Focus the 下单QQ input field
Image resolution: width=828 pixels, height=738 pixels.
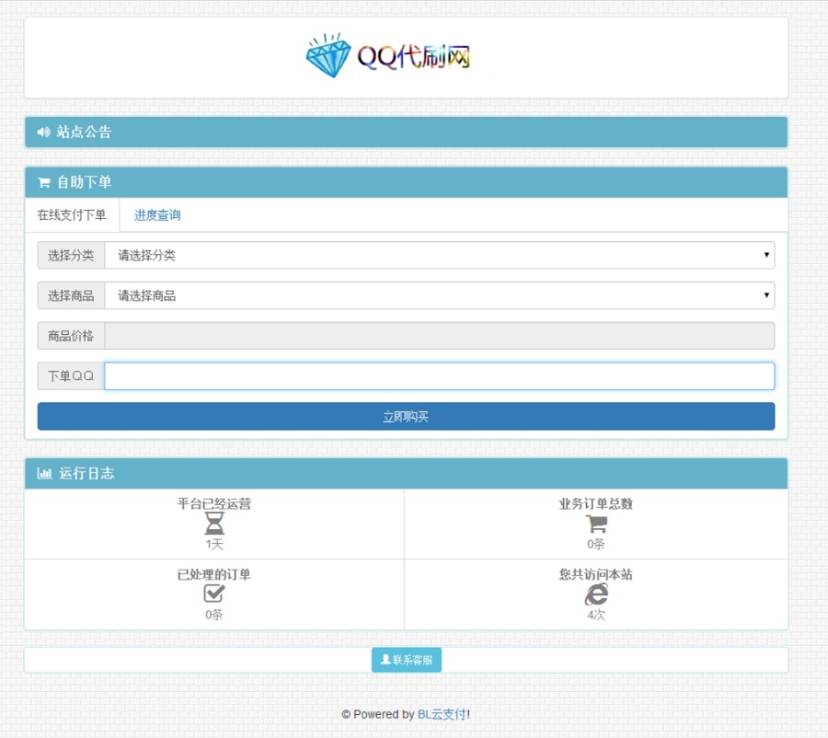pyautogui.click(x=439, y=376)
